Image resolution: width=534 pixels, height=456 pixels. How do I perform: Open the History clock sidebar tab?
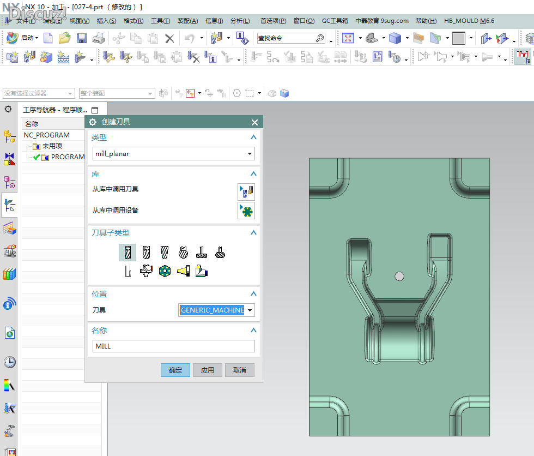[10, 362]
